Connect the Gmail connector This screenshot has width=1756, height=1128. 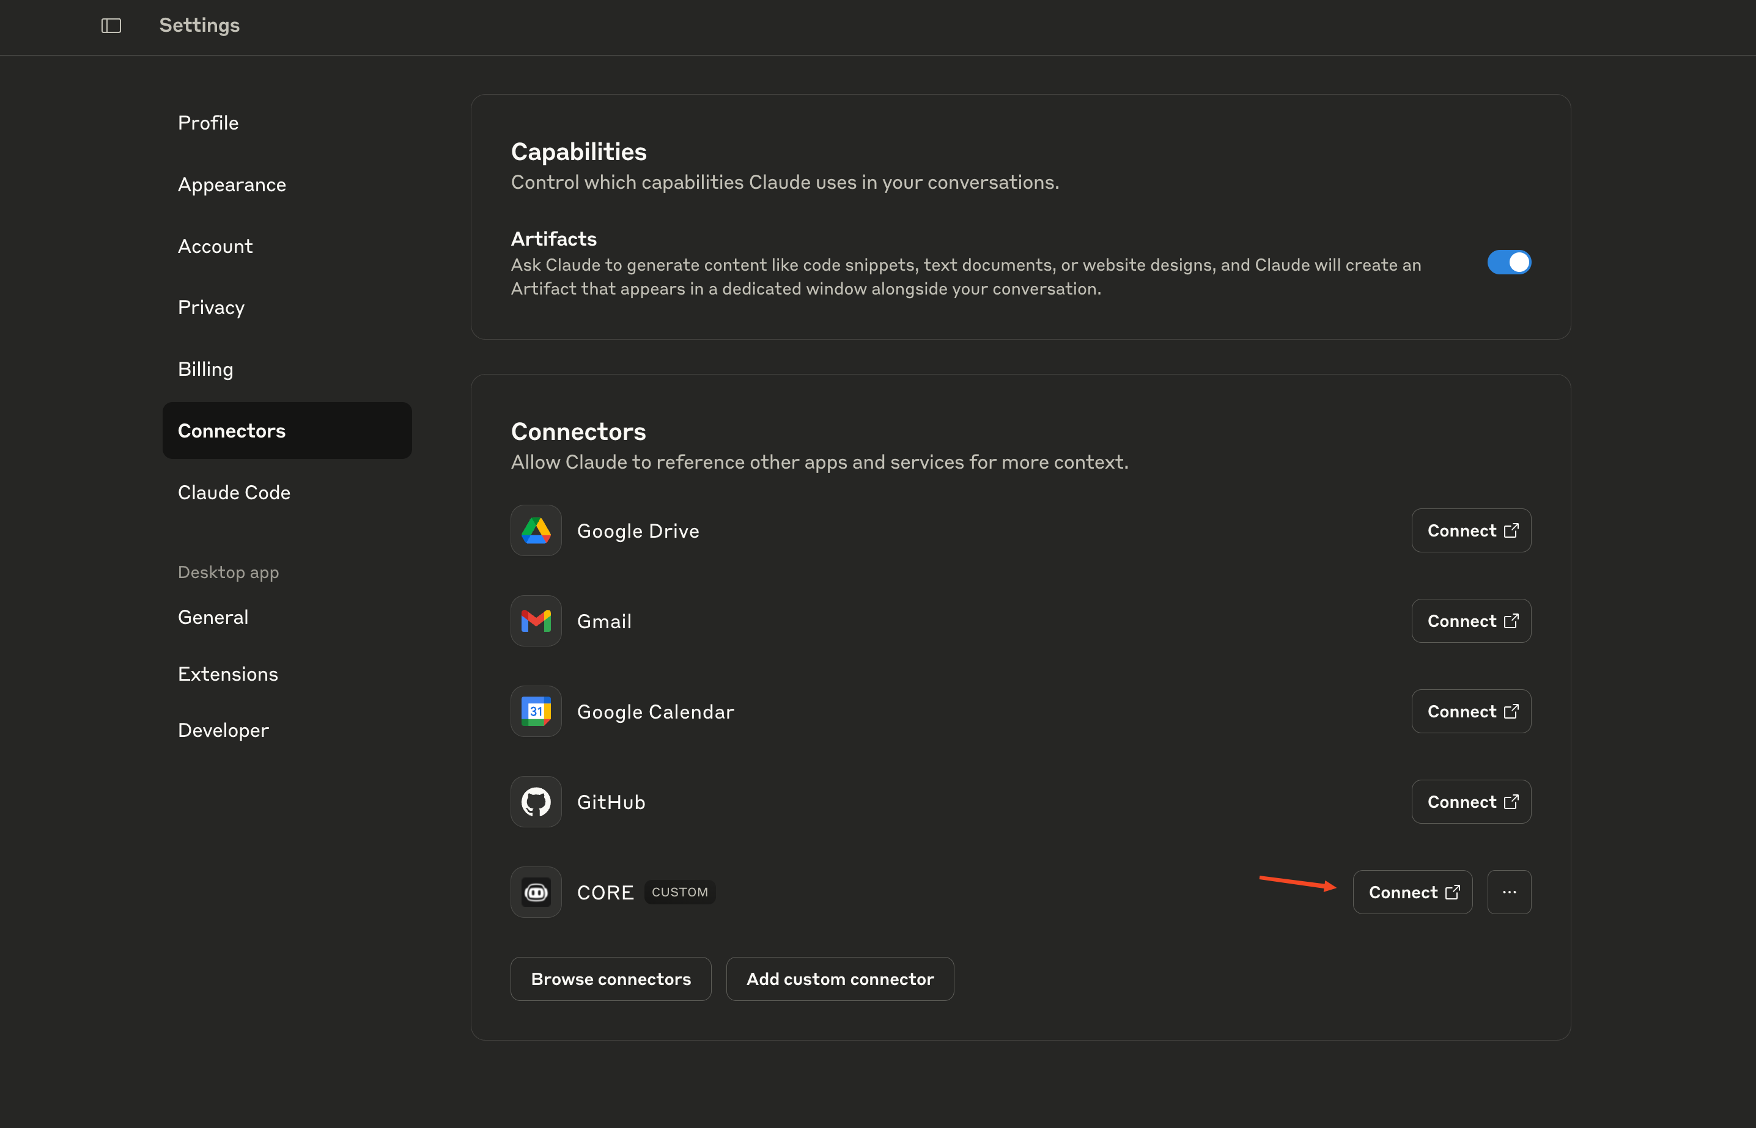pos(1471,621)
